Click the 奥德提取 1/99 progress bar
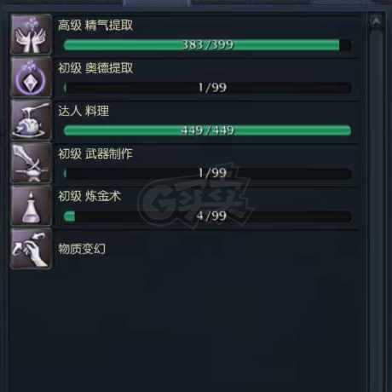Image resolution: width=392 pixels, height=392 pixels. pos(207,88)
